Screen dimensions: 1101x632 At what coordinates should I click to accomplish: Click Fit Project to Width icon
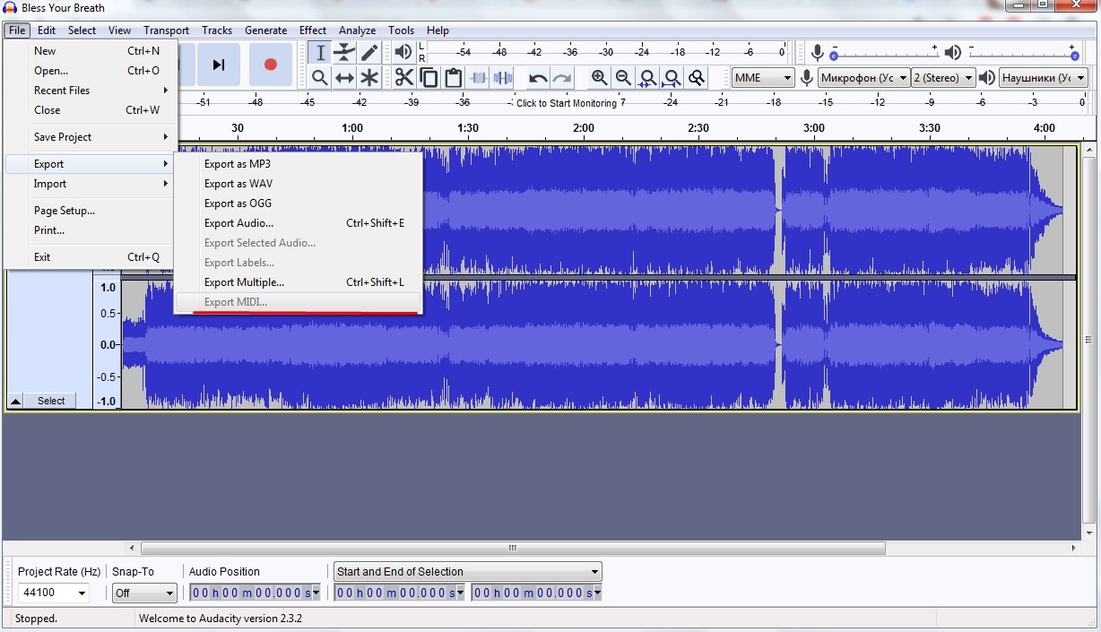672,78
